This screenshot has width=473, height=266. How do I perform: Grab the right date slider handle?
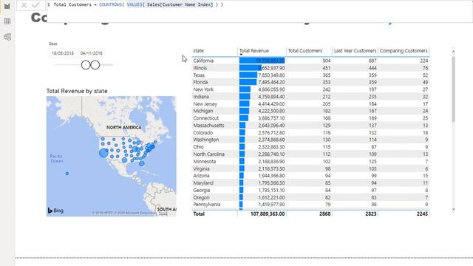tap(95, 65)
